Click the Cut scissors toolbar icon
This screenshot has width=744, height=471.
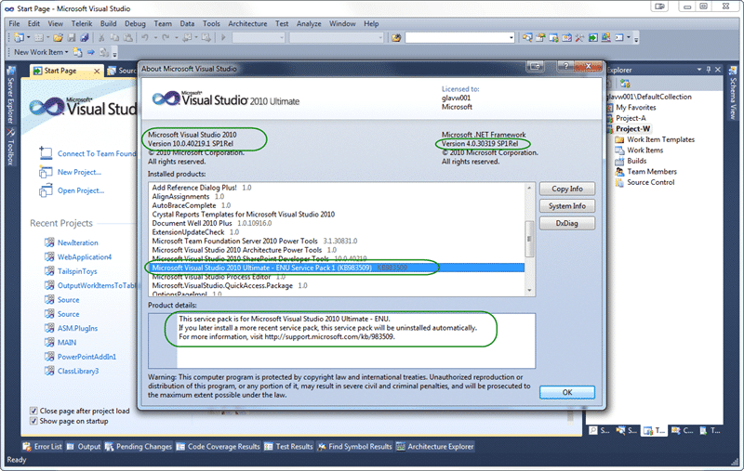coord(101,37)
